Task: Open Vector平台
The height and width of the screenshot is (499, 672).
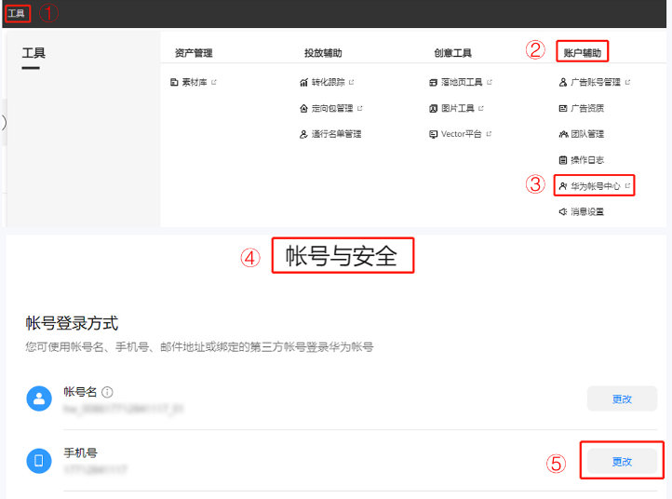Action: click(462, 134)
